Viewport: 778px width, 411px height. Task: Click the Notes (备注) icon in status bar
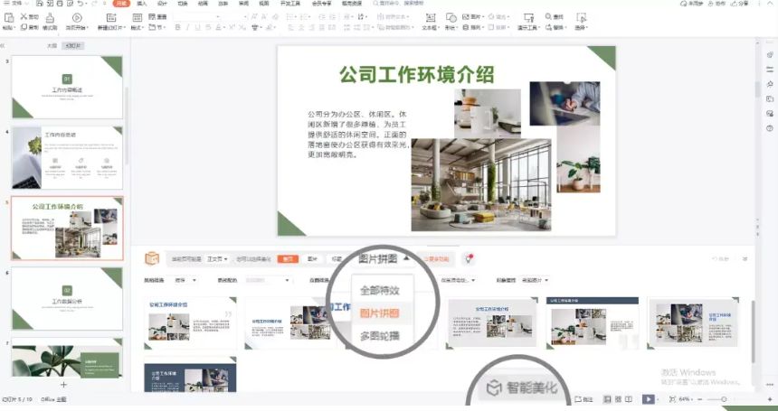[577, 399]
